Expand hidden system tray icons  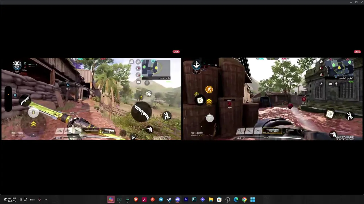(45, 199)
